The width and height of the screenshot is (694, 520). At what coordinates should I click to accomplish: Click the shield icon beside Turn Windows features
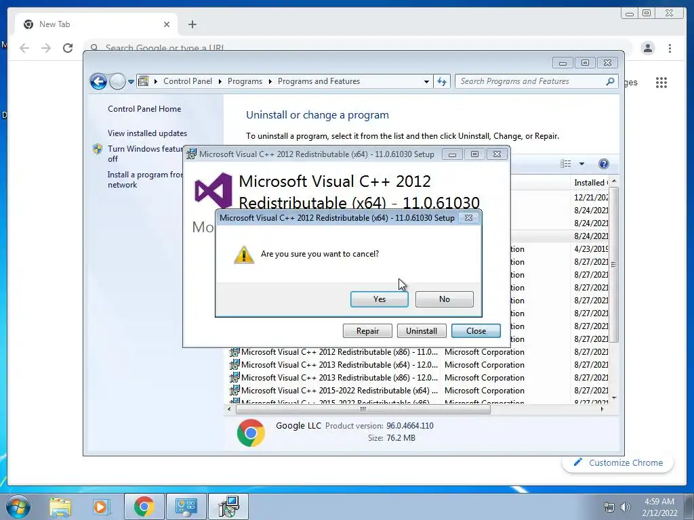pos(98,149)
